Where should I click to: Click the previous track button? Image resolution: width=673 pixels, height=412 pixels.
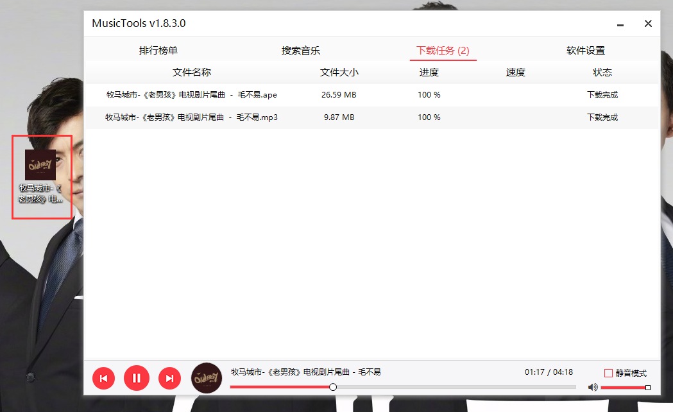[103, 378]
